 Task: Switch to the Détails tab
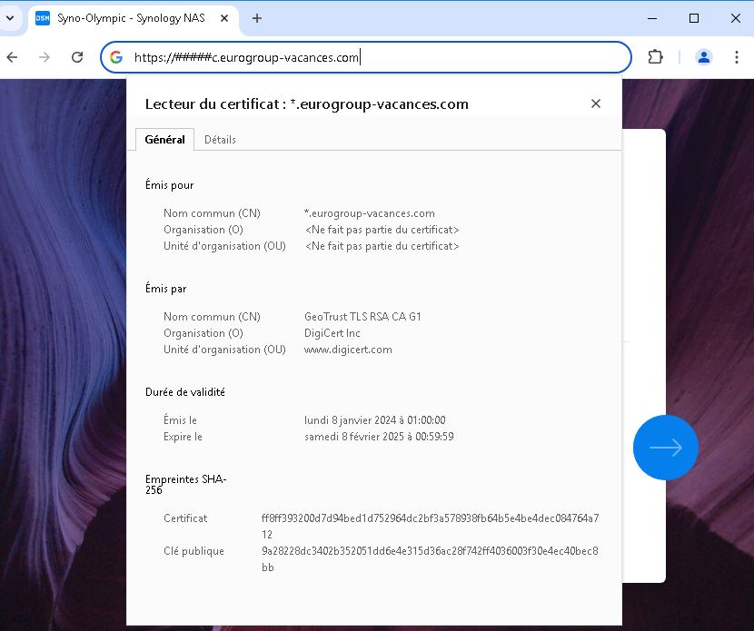tap(220, 140)
